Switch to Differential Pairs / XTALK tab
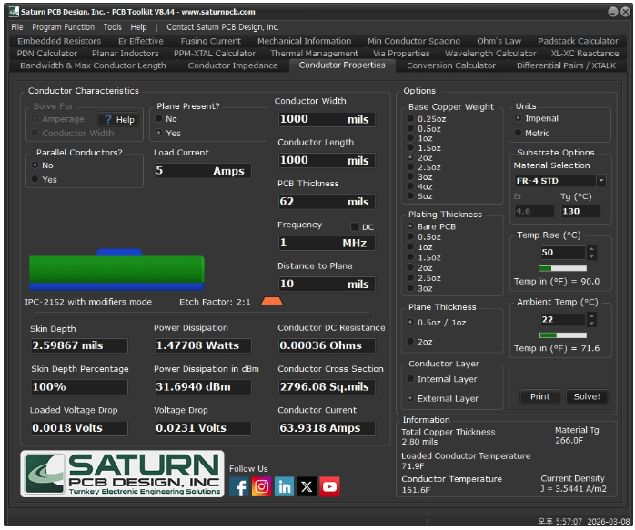Image resolution: width=635 pixels, height=530 pixels. click(566, 65)
